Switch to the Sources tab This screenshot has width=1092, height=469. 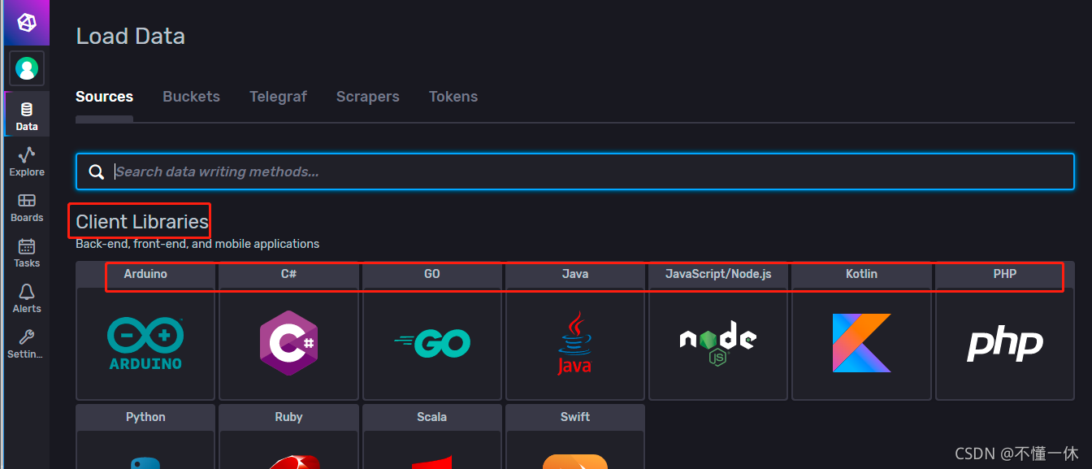coord(104,97)
